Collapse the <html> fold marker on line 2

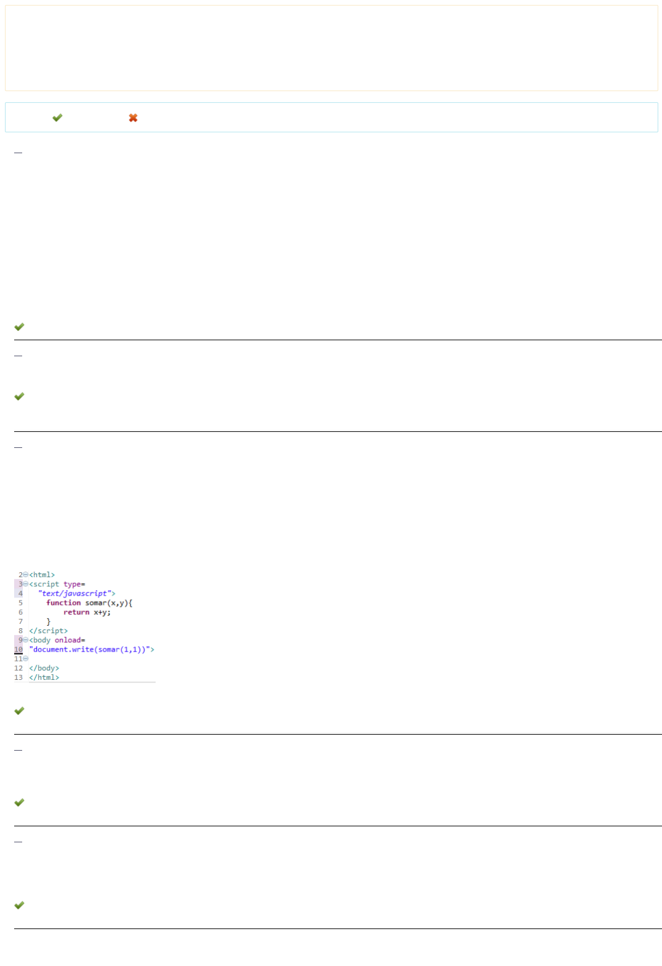tap(25, 575)
